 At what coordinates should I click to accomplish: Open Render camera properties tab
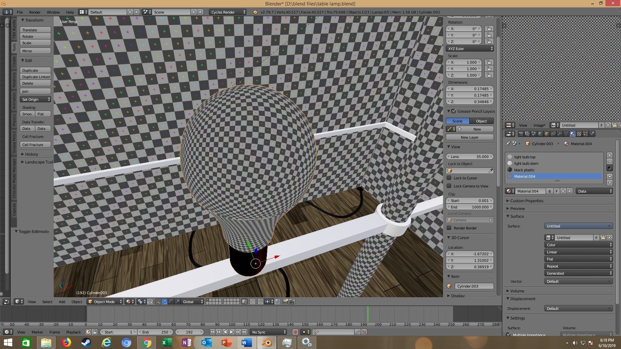point(521,134)
